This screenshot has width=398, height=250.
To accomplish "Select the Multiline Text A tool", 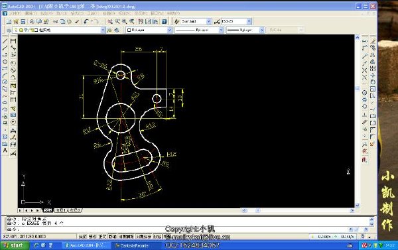I will click(x=5, y=151).
